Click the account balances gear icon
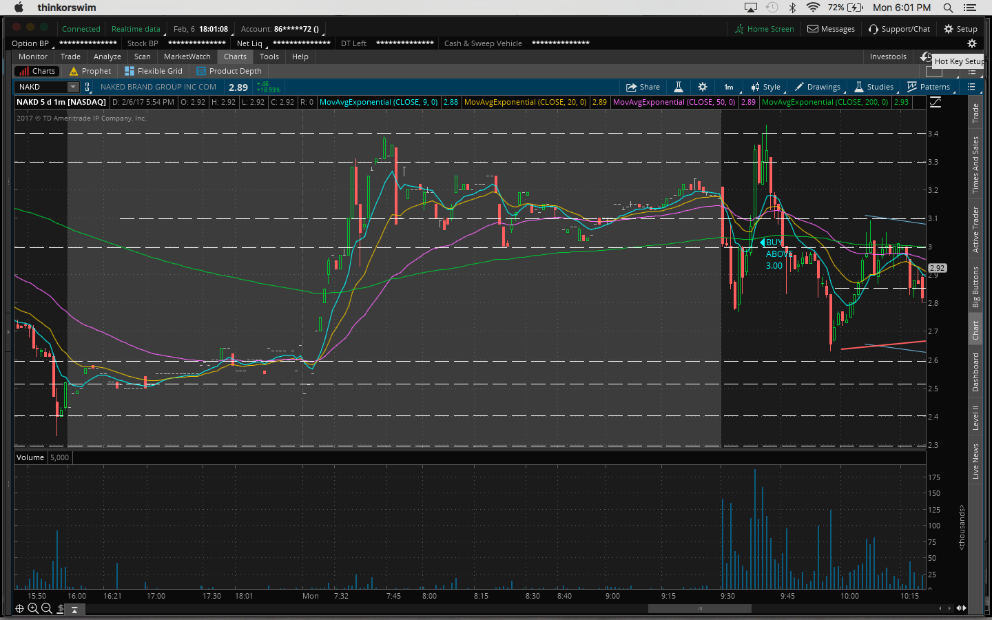The width and height of the screenshot is (992, 620). [x=972, y=43]
